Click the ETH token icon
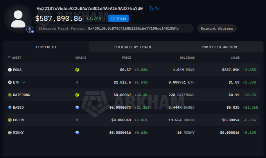Image resolution: width=266 pixels, height=158 pixels. pos(10,82)
